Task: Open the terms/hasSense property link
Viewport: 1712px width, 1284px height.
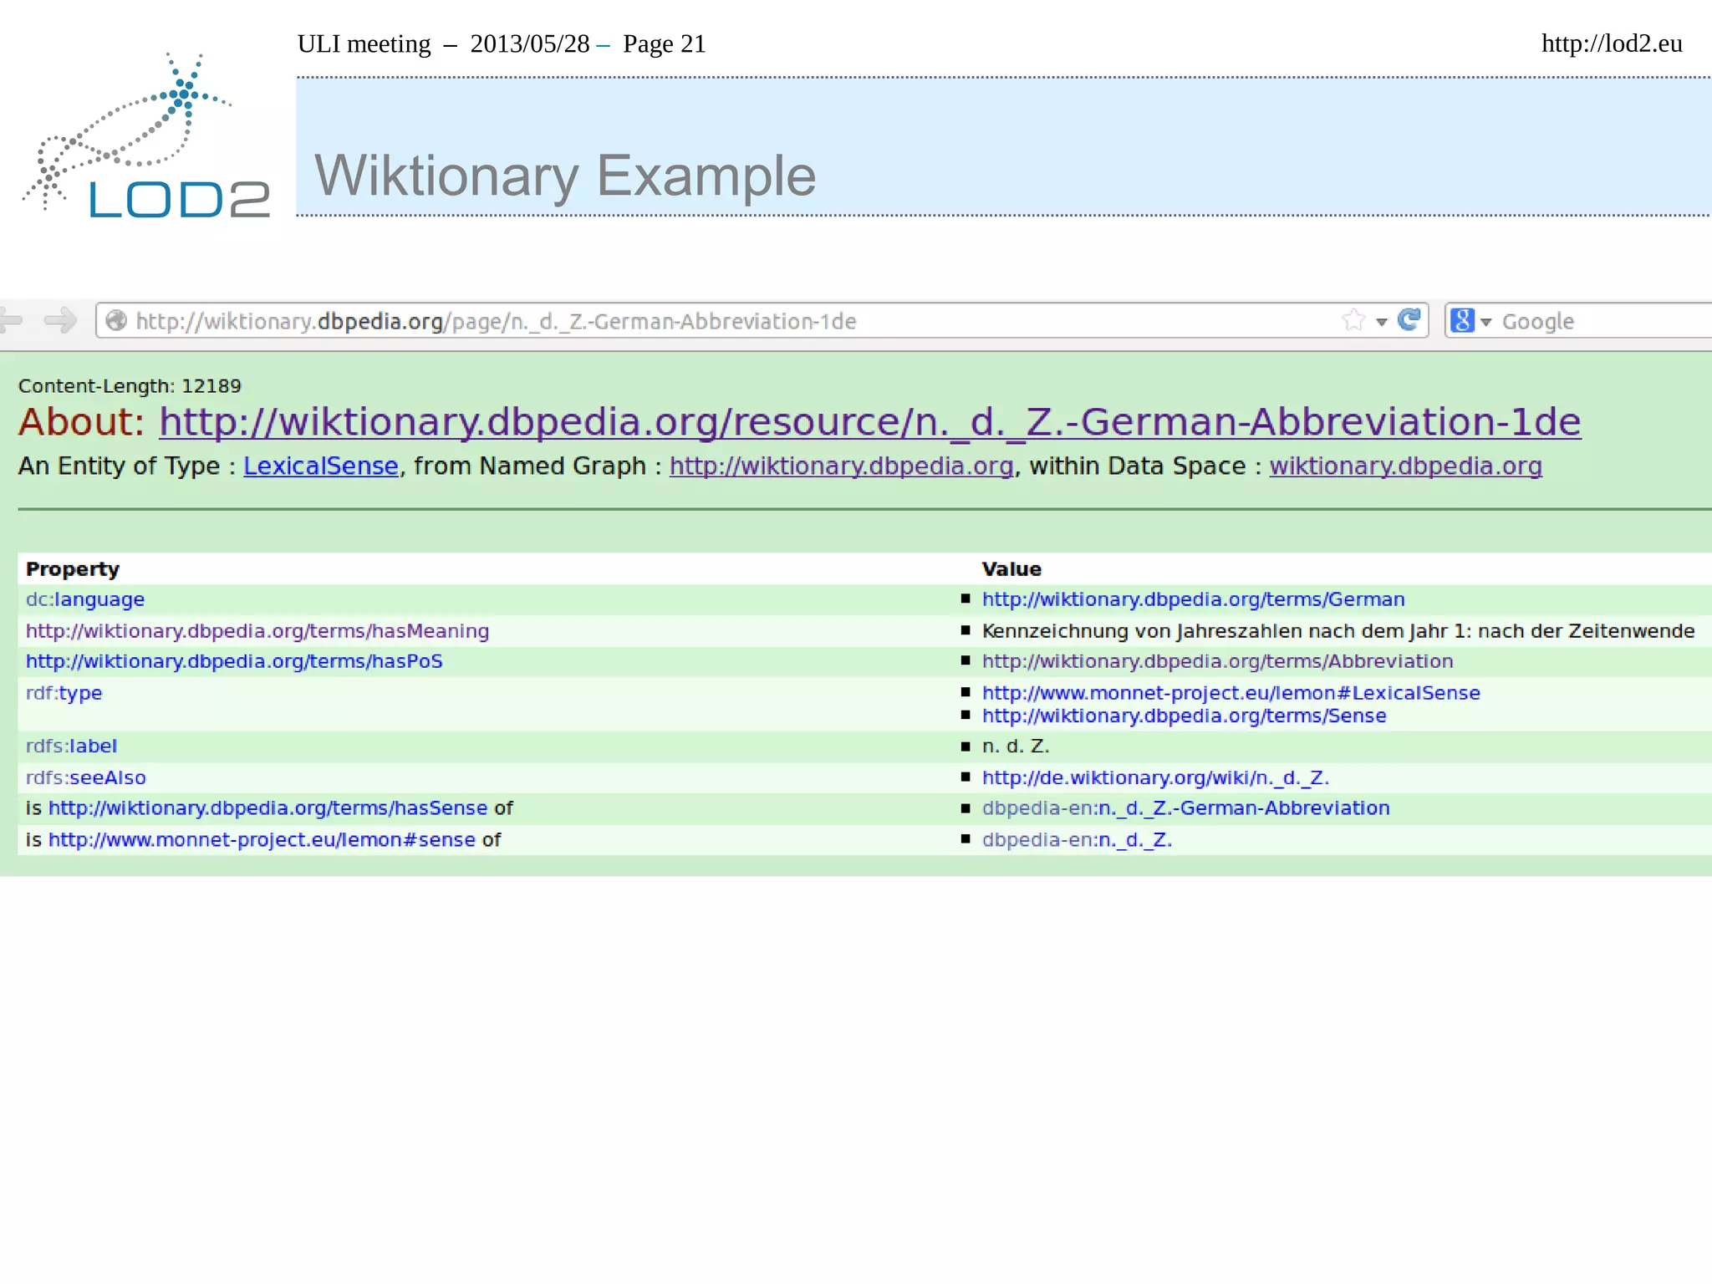Action: coord(267,808)
